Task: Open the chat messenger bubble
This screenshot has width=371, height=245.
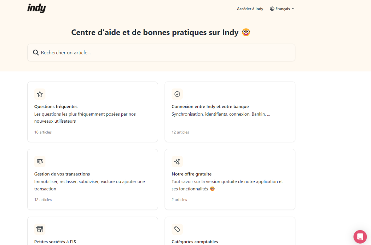Action: point(360,236)
